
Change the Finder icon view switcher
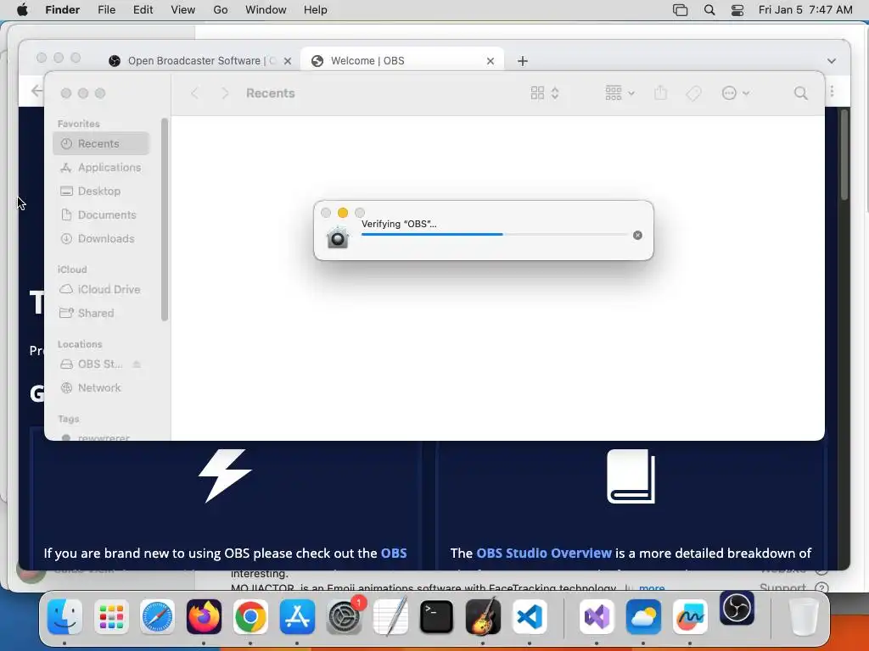pyautogui.click(x=545, y=93)
